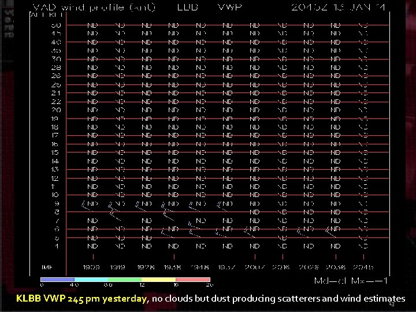Select the 1938 time column label

click(172, 267)
